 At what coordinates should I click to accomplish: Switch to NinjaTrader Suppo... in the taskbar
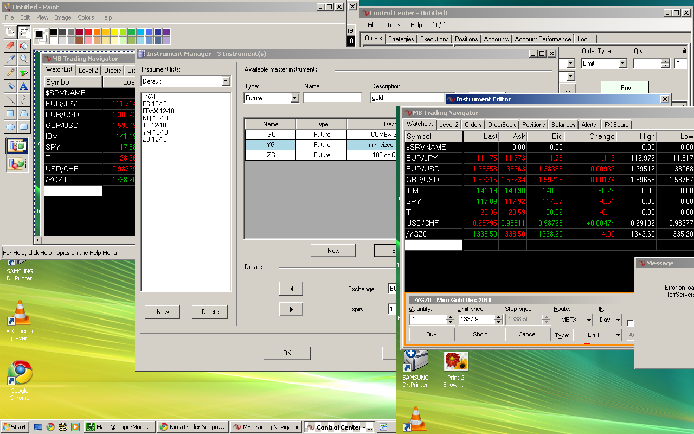(192, 427)
